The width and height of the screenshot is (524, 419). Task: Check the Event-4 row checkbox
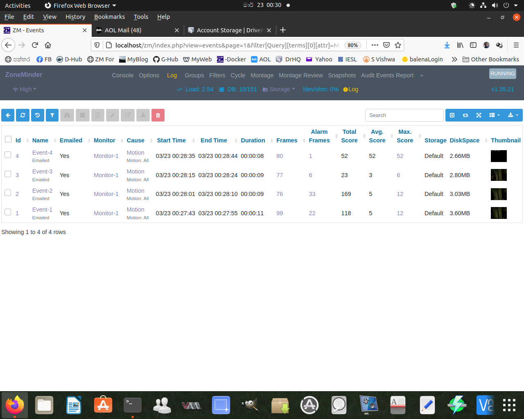point(8,155)
